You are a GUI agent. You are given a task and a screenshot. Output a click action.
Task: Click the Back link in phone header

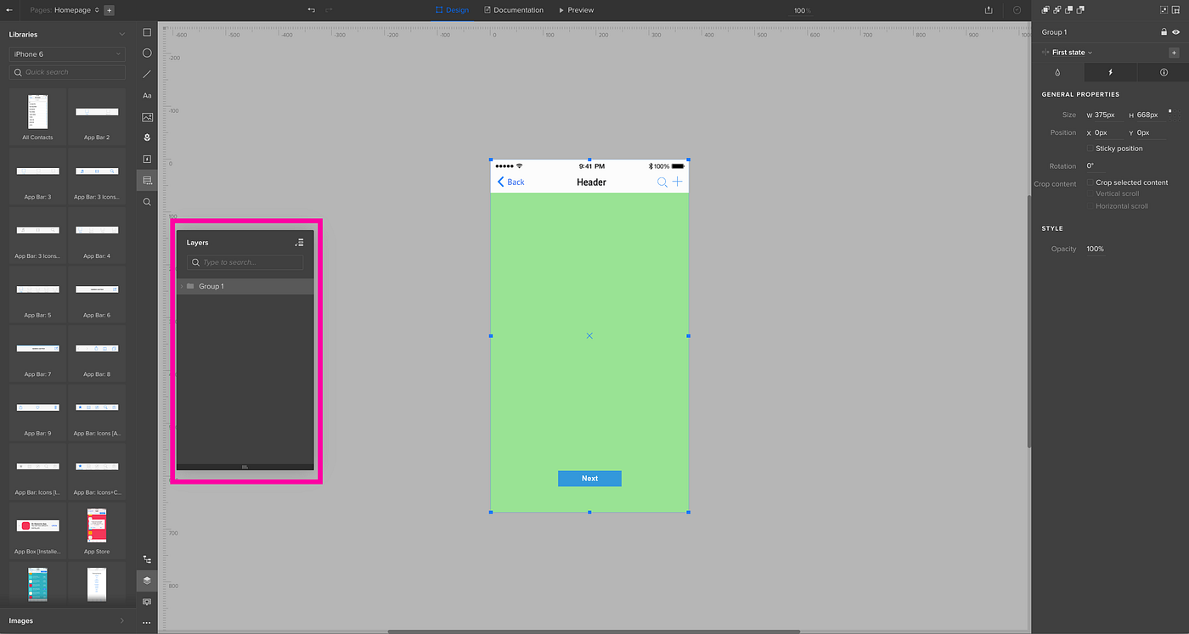tap(510, 182)
